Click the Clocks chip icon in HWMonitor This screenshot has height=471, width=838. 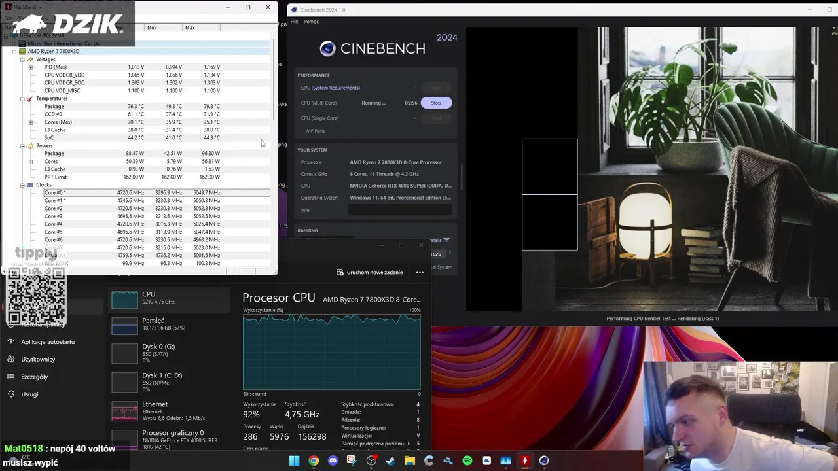[x=30, y=185]
